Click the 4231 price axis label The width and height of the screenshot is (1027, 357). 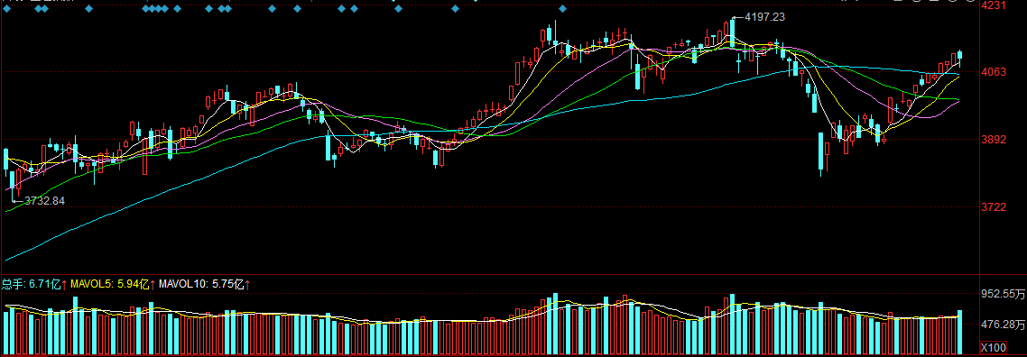click(993, 6)
